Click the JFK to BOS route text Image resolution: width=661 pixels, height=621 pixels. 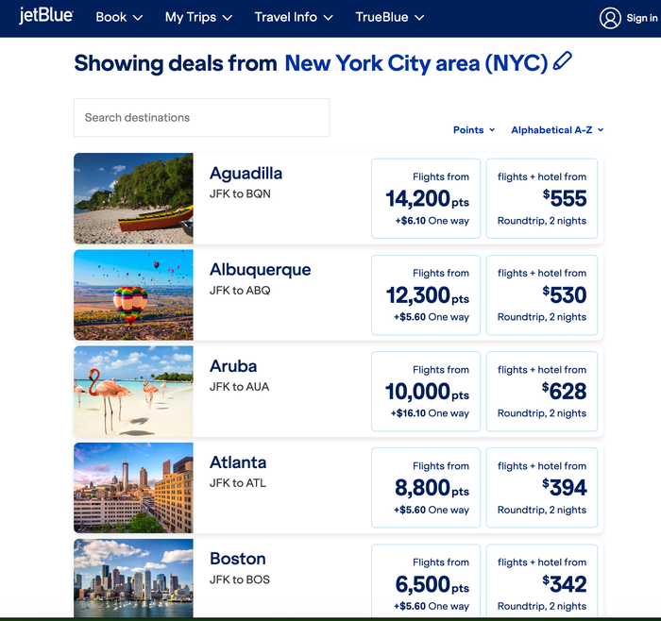[x=240, y=579]
